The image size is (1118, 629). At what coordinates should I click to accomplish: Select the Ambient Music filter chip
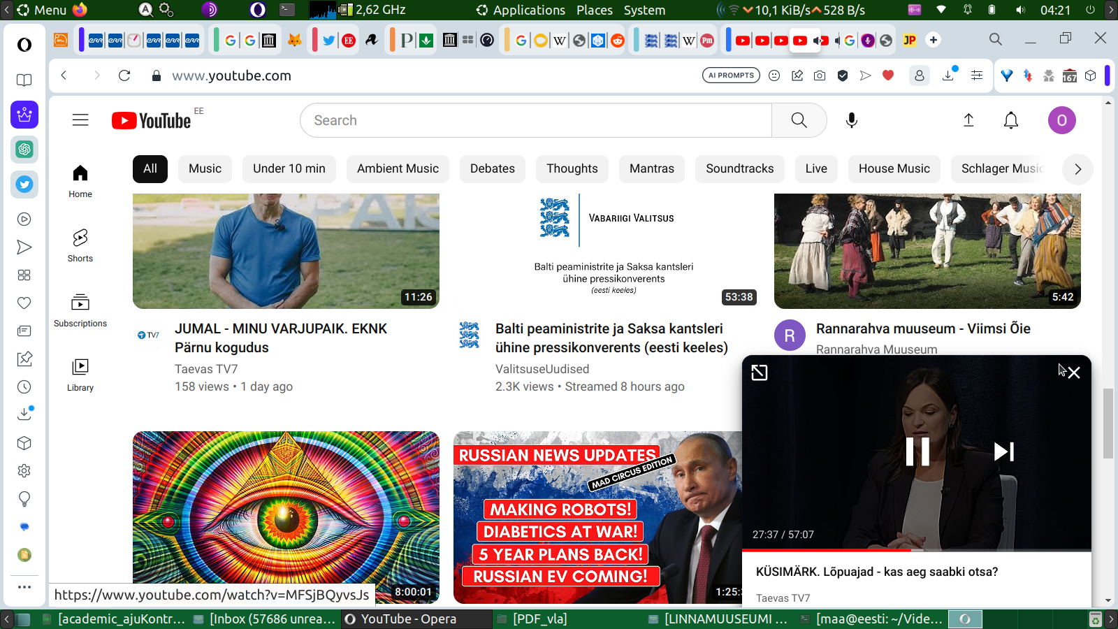pos(398,168)
